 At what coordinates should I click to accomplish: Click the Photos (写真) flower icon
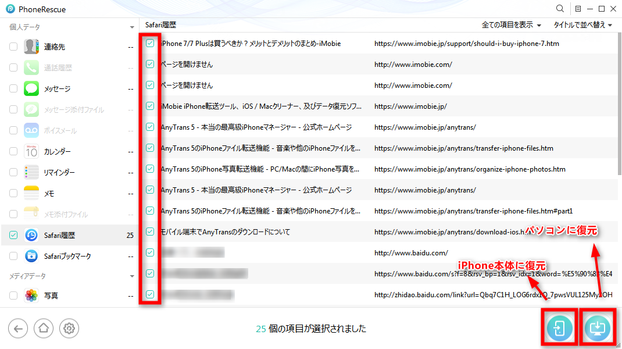tap(31, 295)
